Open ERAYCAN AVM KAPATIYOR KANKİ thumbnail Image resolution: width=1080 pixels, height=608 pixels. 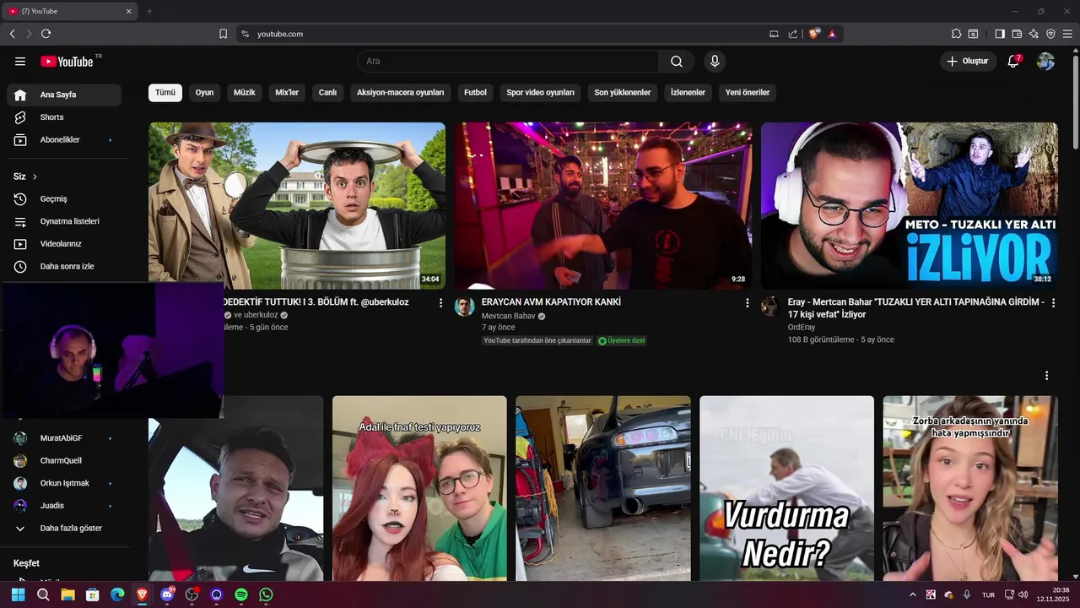(603, 206)
